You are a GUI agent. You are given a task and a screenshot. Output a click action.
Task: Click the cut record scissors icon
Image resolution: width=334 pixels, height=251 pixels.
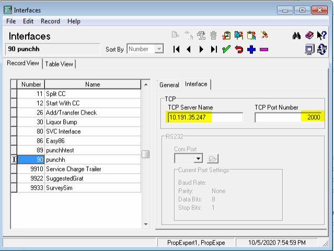pos(226,36)
